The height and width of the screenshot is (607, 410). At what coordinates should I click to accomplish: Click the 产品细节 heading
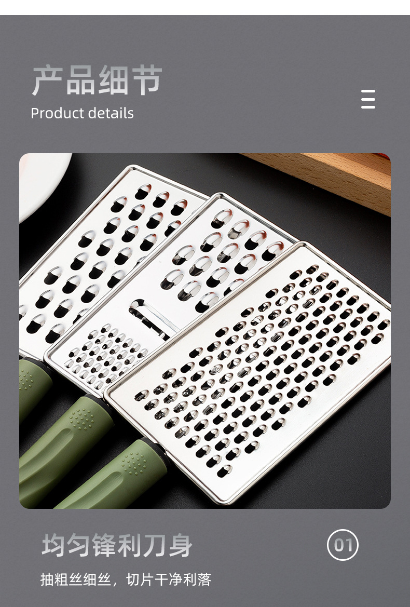click(97, 80)
